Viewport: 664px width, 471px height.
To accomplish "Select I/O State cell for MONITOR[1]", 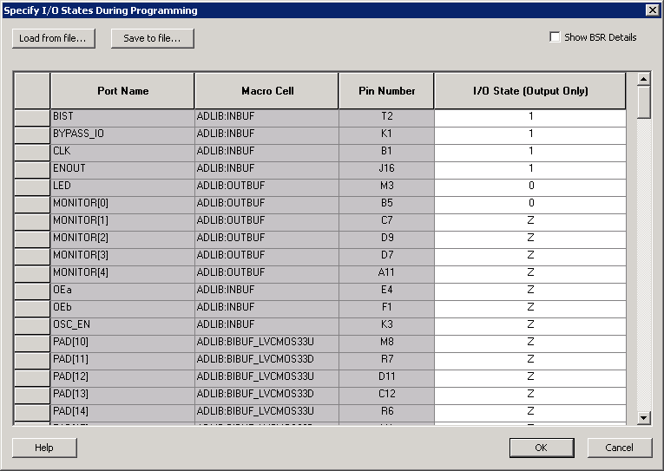I will [x=529, y=220].
